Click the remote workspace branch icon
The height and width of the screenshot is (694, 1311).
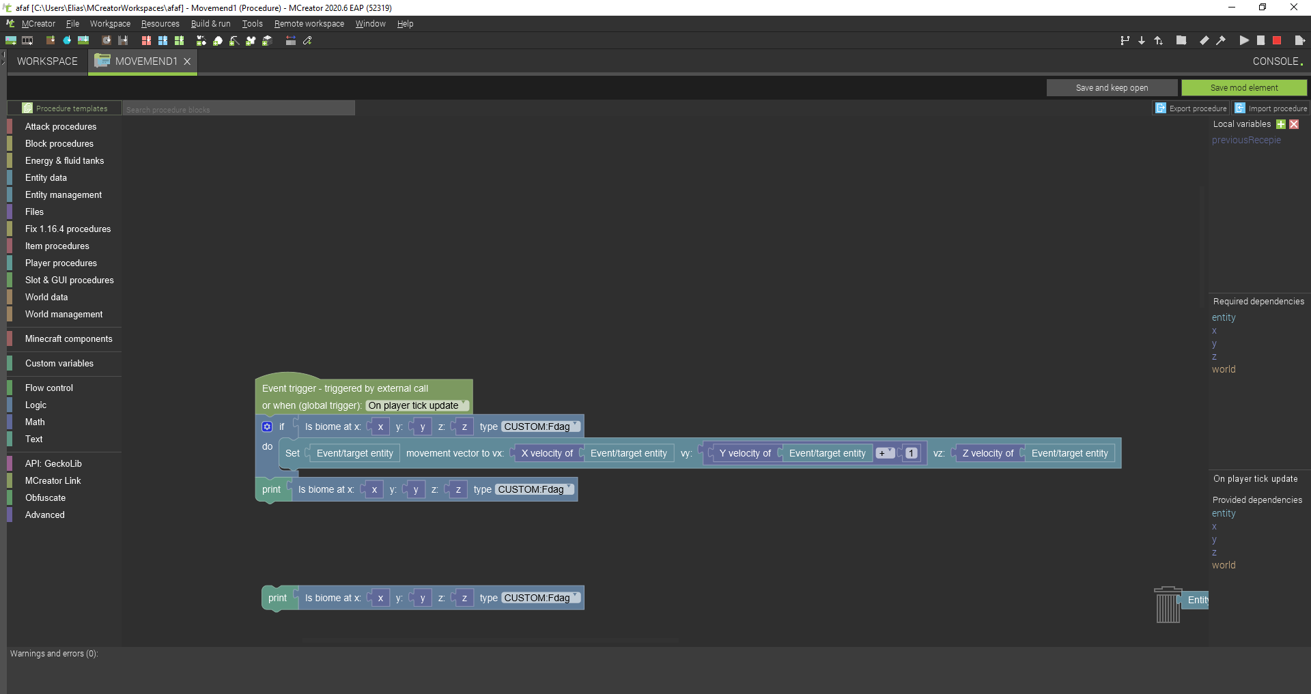point(1125,40)
